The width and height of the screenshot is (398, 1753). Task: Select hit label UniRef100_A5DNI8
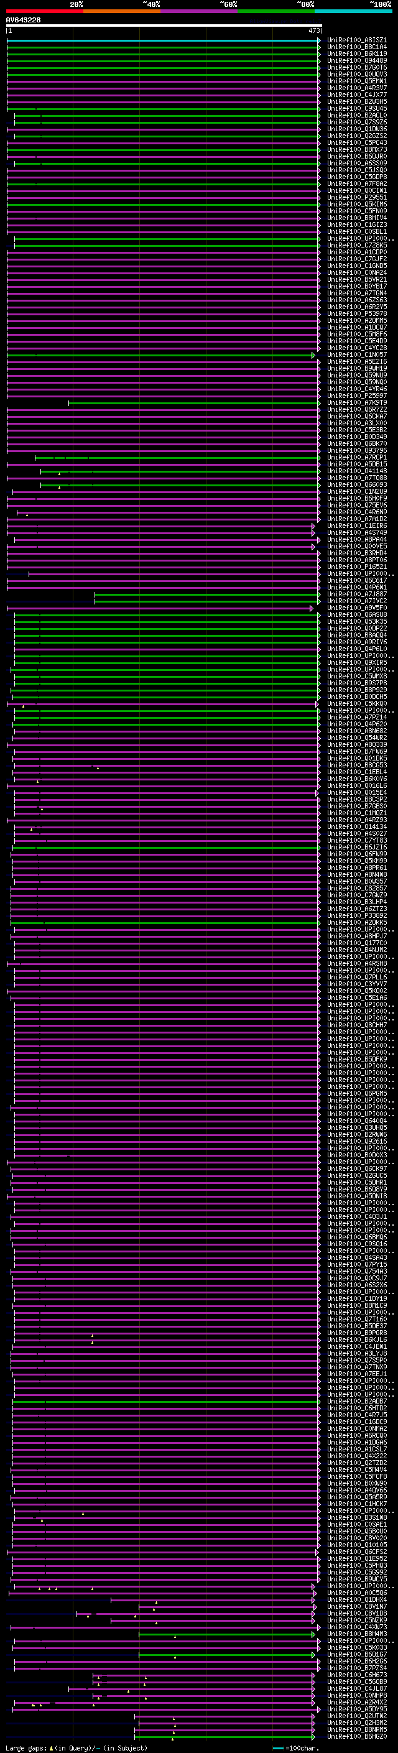356,1196
